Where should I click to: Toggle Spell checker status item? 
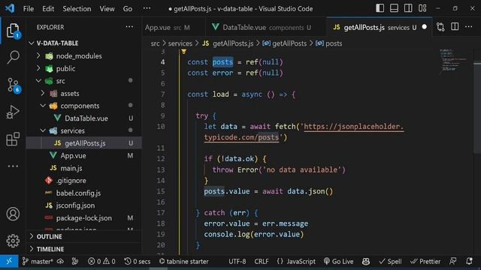coord(390,262)
